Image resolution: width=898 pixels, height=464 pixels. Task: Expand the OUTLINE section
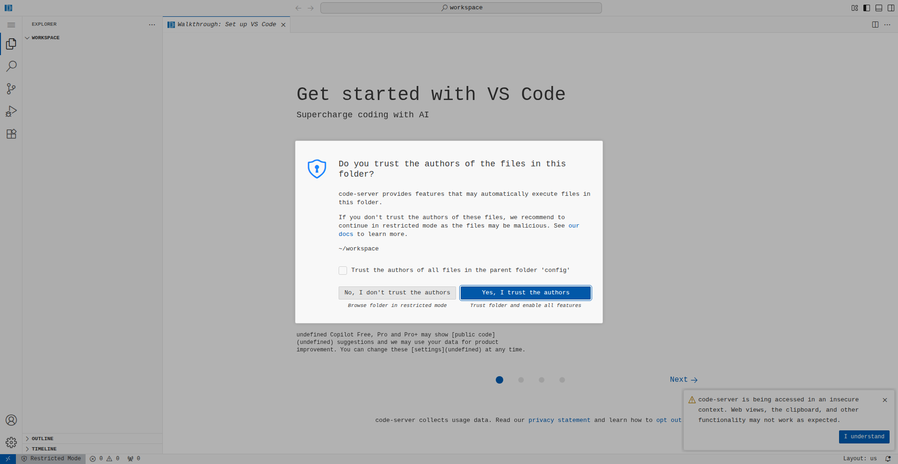[43, 439]
